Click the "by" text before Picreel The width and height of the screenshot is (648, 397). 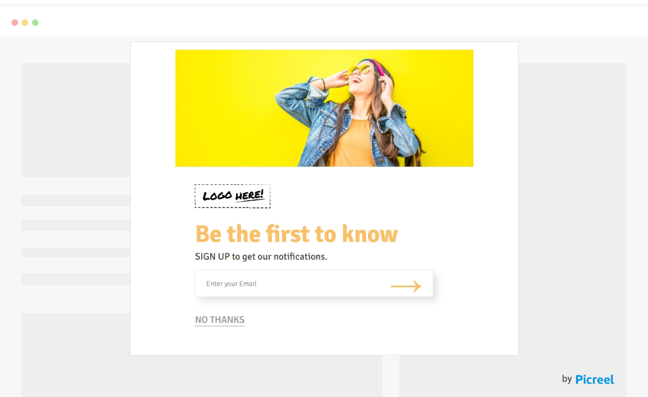[x=567, y=379]
